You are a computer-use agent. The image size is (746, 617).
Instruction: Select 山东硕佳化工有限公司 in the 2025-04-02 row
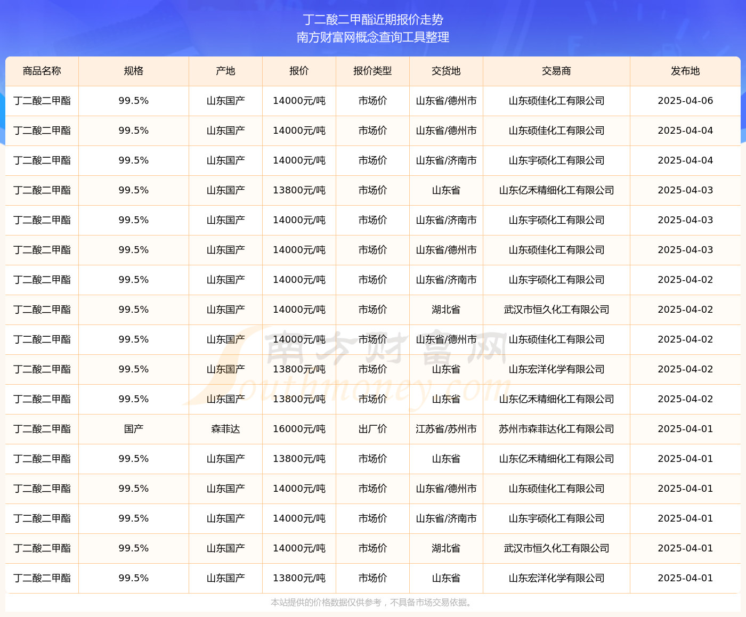[556, 339]
